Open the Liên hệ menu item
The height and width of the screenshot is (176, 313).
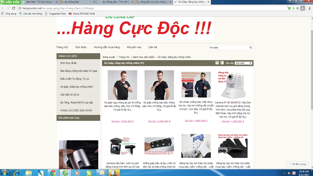[153, 47]
